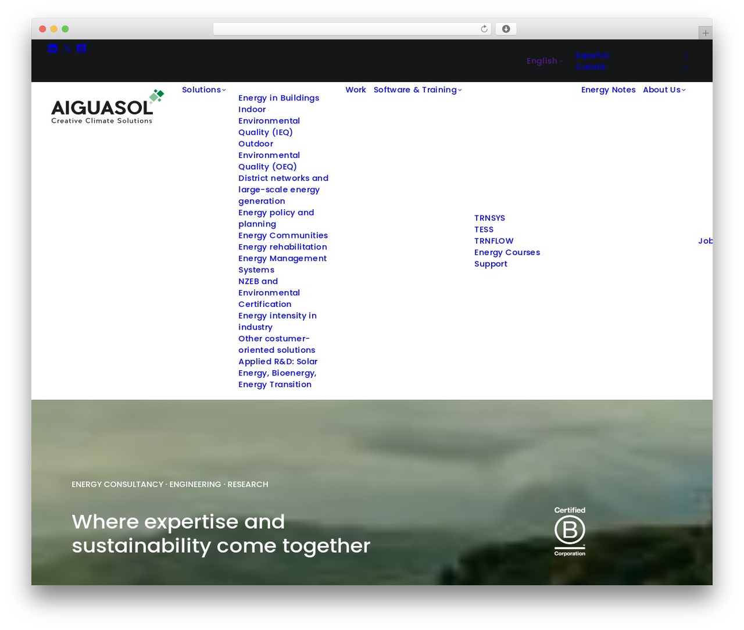Image resolution: width=744 pixels, height=630 pixels.
Task: Click the browser reload icon
Action: pyautogui.click(x=484, y=29)
